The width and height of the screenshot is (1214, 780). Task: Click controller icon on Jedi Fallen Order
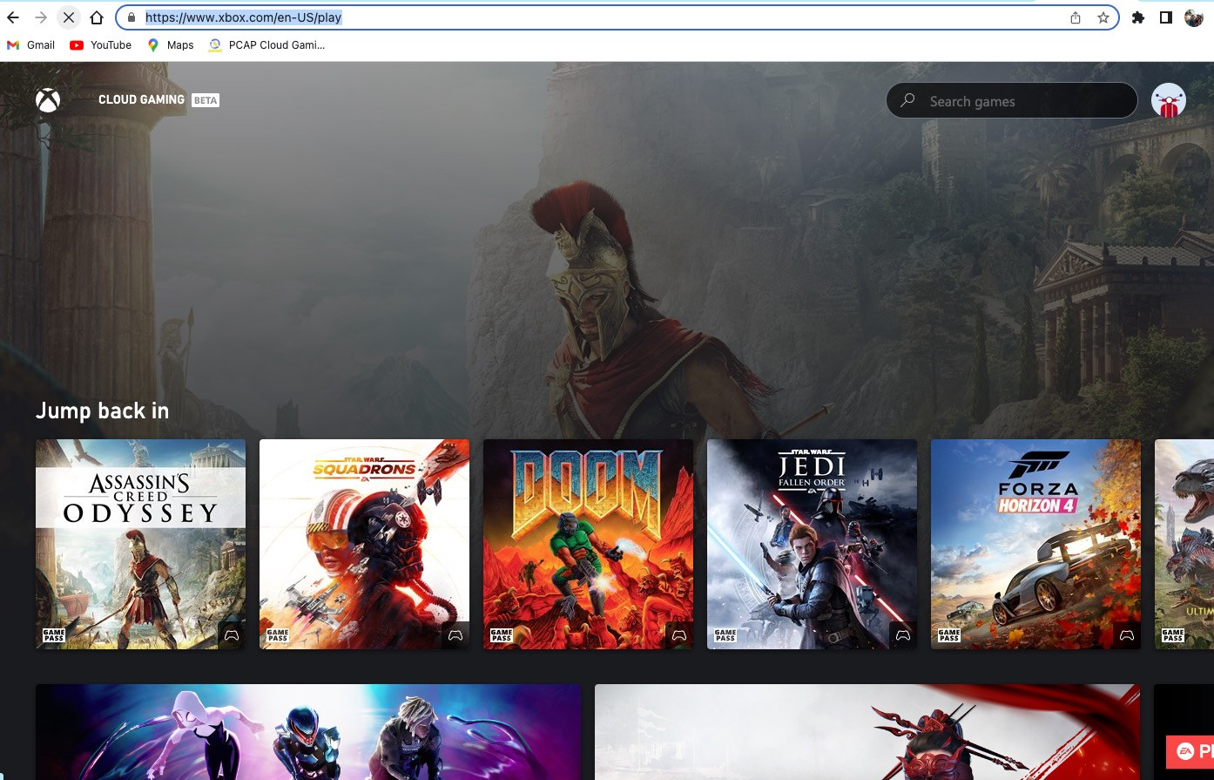click(x=903, y=635)
